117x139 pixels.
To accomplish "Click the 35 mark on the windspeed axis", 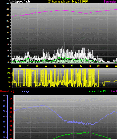I will point(8,21).
